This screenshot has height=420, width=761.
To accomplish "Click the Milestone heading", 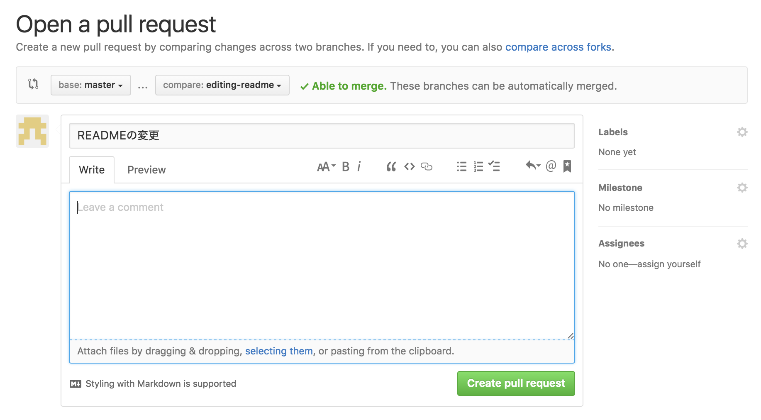I will click(620, 188).
